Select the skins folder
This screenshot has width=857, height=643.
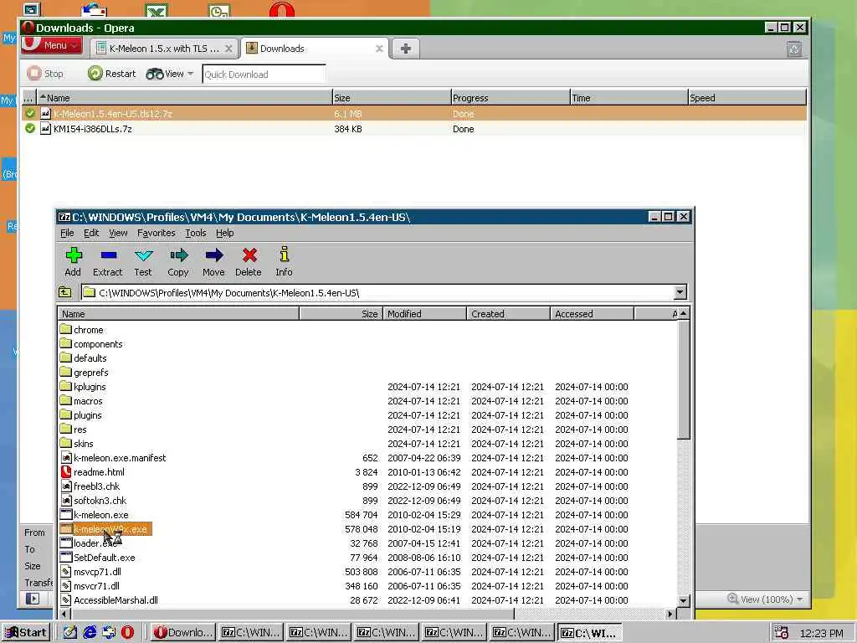click(x=77, y=444)
